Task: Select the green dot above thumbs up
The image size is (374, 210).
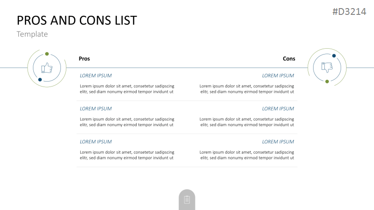Action: [x=47, y=54]
